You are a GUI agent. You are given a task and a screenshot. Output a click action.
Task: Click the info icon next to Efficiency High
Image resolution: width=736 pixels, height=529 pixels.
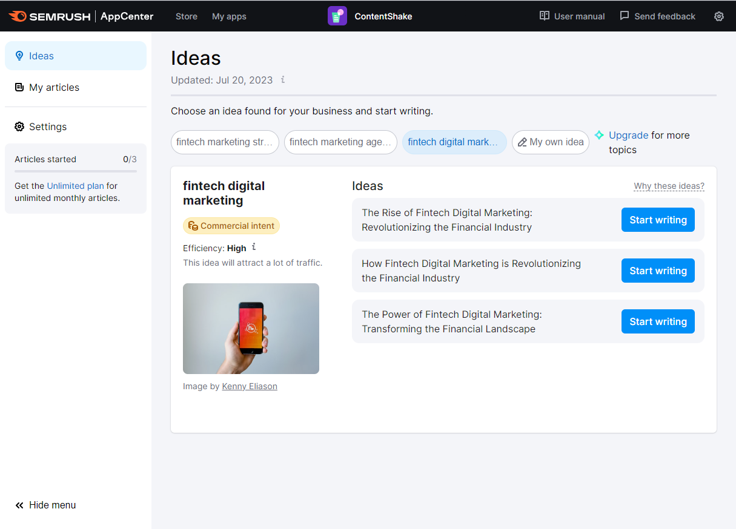pyautogui.click(x=254, y=247)
